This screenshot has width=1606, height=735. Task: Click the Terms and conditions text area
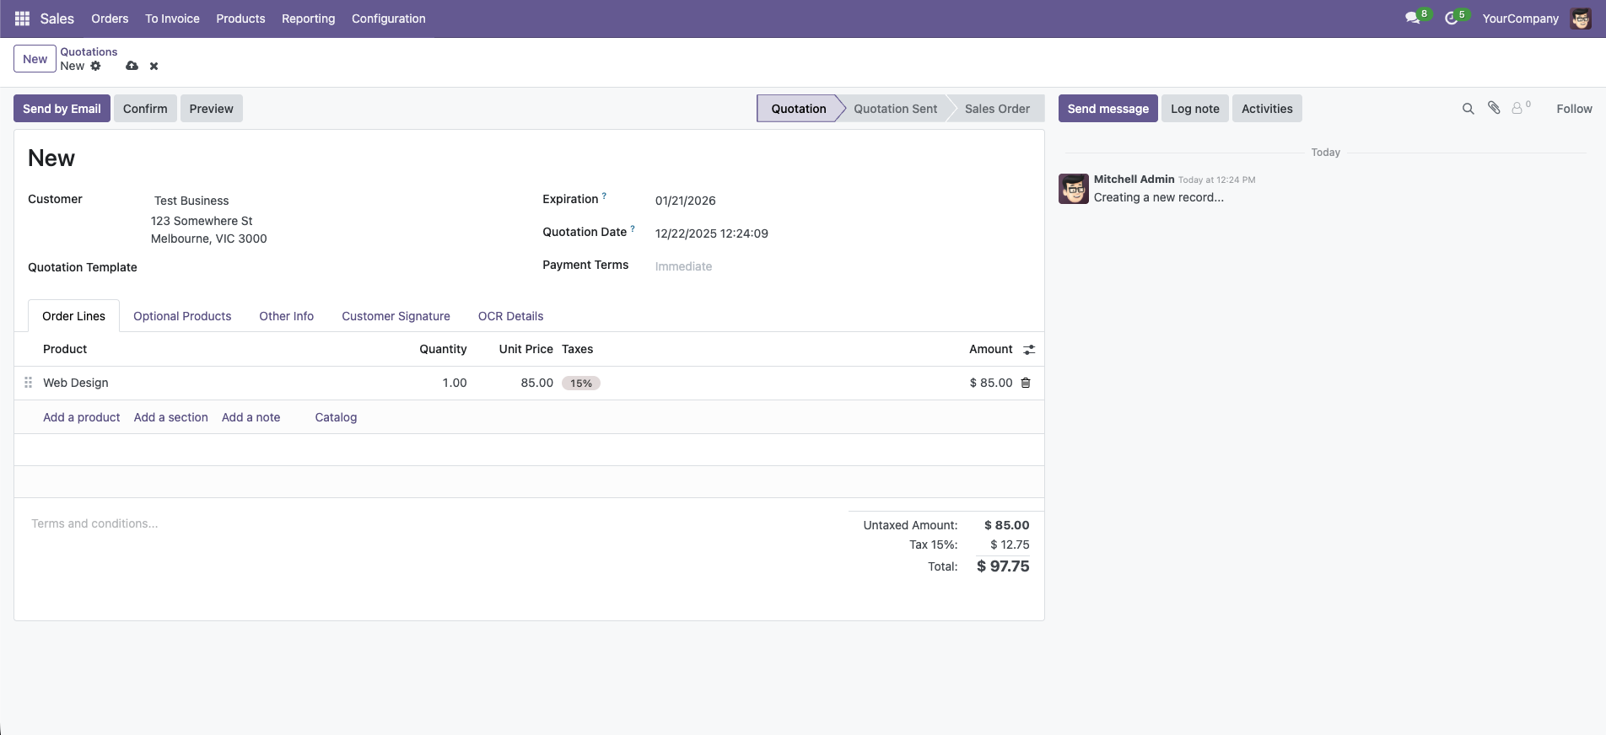click(431, 523)
